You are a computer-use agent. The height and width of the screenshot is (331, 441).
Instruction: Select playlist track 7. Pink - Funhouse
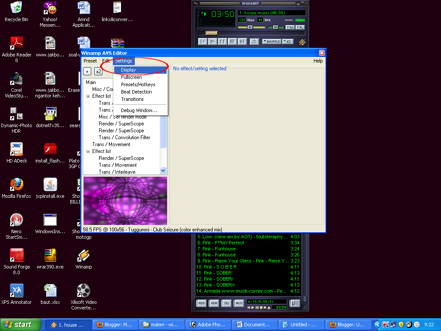pyautogui.click(x=248, y=249)
